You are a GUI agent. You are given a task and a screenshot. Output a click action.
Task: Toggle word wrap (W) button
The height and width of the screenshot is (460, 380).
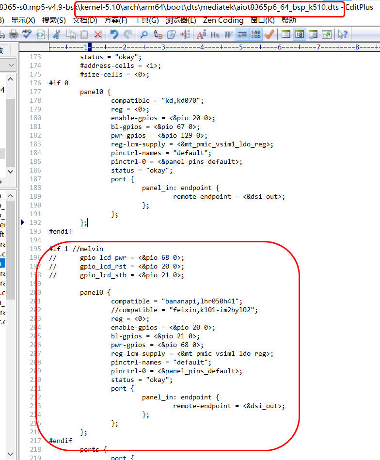tap(228, 34)
